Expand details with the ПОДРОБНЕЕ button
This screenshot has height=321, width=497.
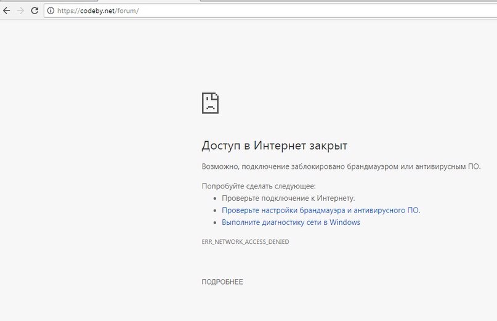click(x=222, y=282)
